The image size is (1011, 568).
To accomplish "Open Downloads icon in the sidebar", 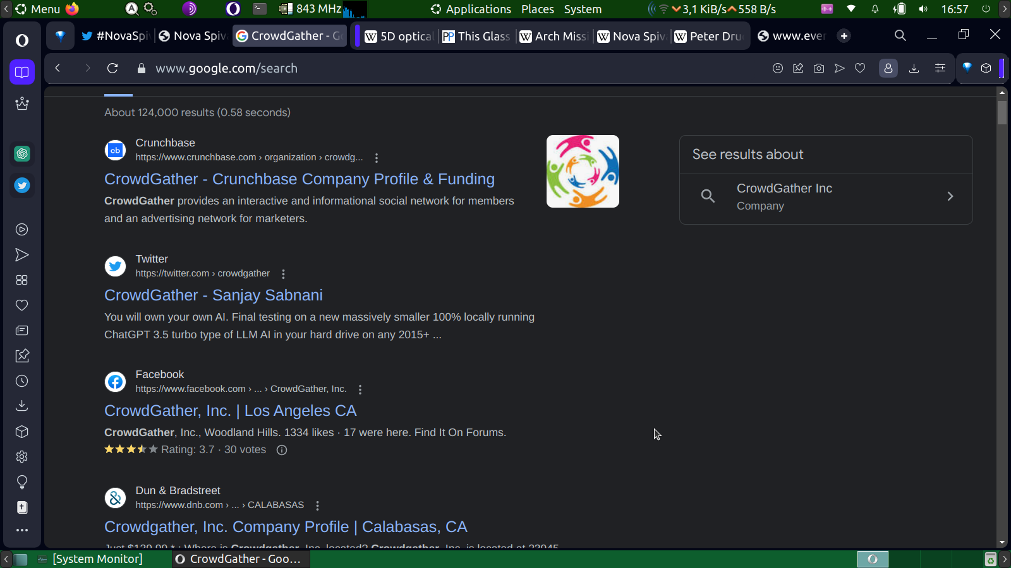I will tap(22, 406).
